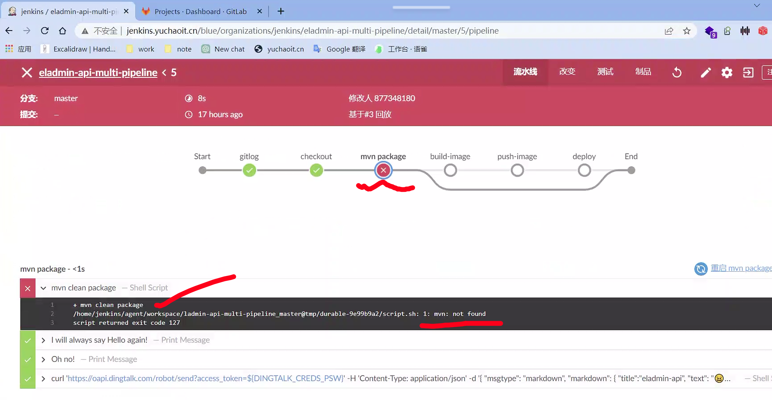
Task: Open pipeline editor with pencil icon
Action: coord(705,73)
